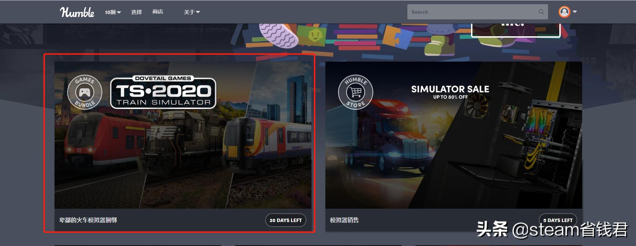Open the 10捆 dropdown menu
Screen dimensions: 636x246
tap(113, 12)
